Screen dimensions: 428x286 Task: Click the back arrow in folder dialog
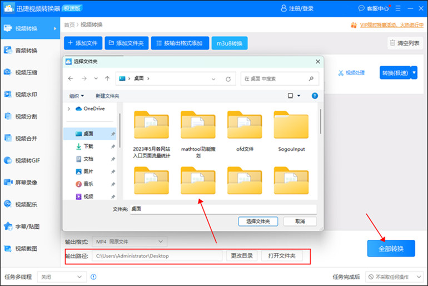tap(71, 78)
